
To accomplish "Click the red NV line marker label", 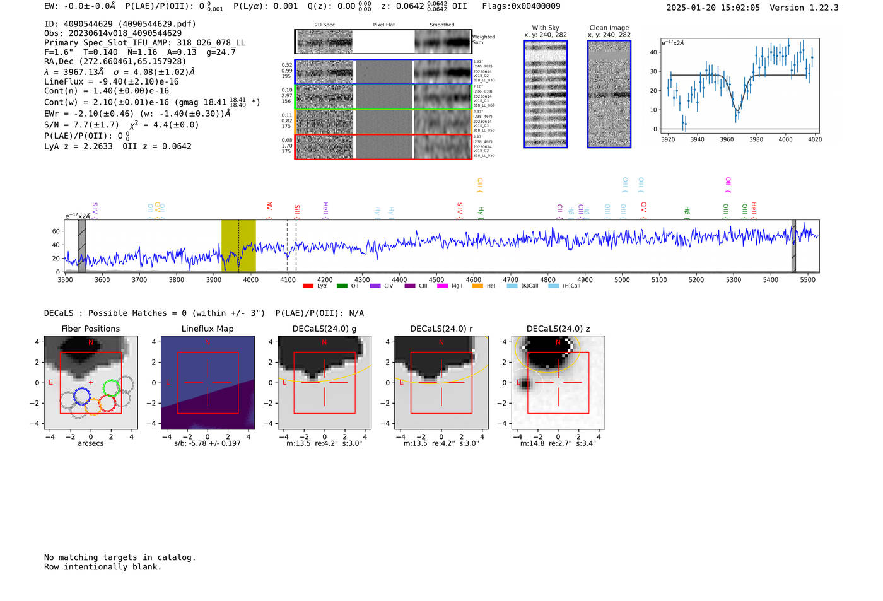I will tap(269, 206).
